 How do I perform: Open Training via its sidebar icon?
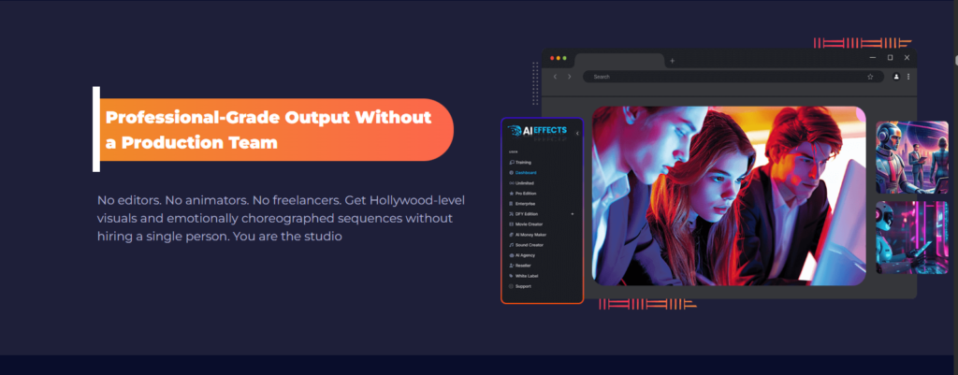click(511, 163)
